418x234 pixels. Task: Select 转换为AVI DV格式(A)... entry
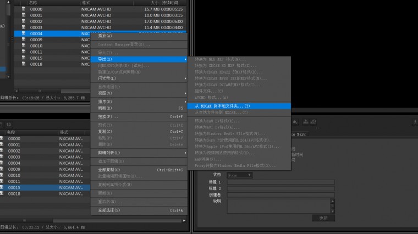pyautogui.click(x=239, y=127)
